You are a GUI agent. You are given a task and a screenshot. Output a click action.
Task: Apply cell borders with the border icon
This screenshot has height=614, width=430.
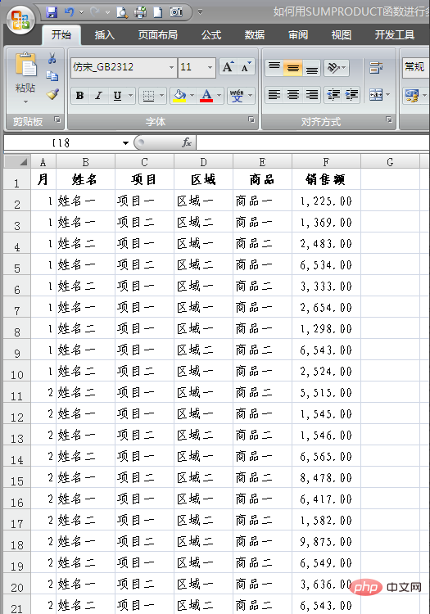(x=148, y=96)
